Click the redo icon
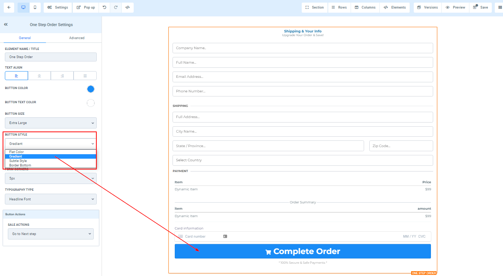This screenshot has height=276, width=503. (x=116, y=7)
